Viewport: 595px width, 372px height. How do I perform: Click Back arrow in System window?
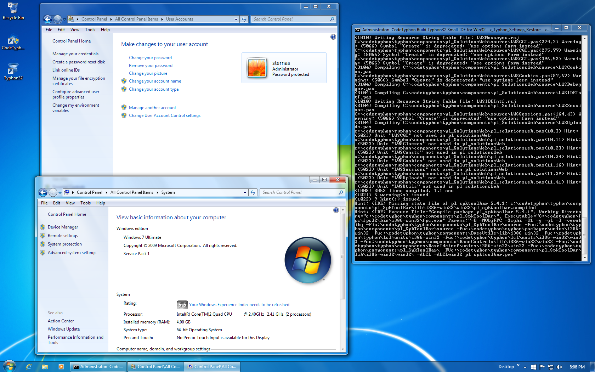[x=43, y=192]
